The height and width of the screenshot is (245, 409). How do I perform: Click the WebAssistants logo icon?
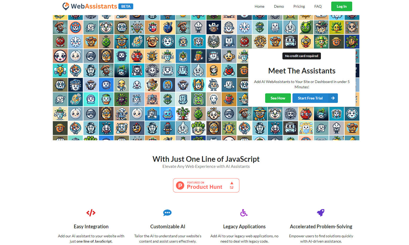click(x=66, y=6)
